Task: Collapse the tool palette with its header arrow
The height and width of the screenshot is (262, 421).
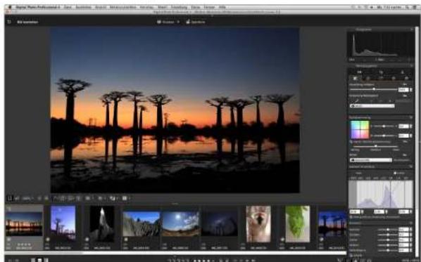Action: click(411, 65)
